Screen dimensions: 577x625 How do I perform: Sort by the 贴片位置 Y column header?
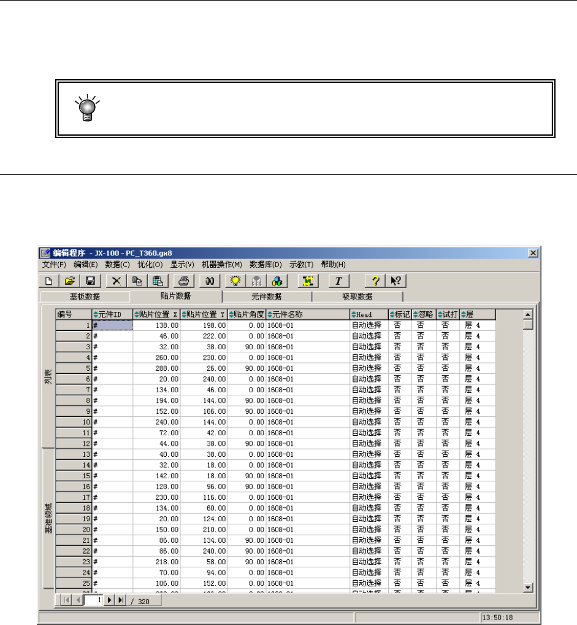(204, 314)
